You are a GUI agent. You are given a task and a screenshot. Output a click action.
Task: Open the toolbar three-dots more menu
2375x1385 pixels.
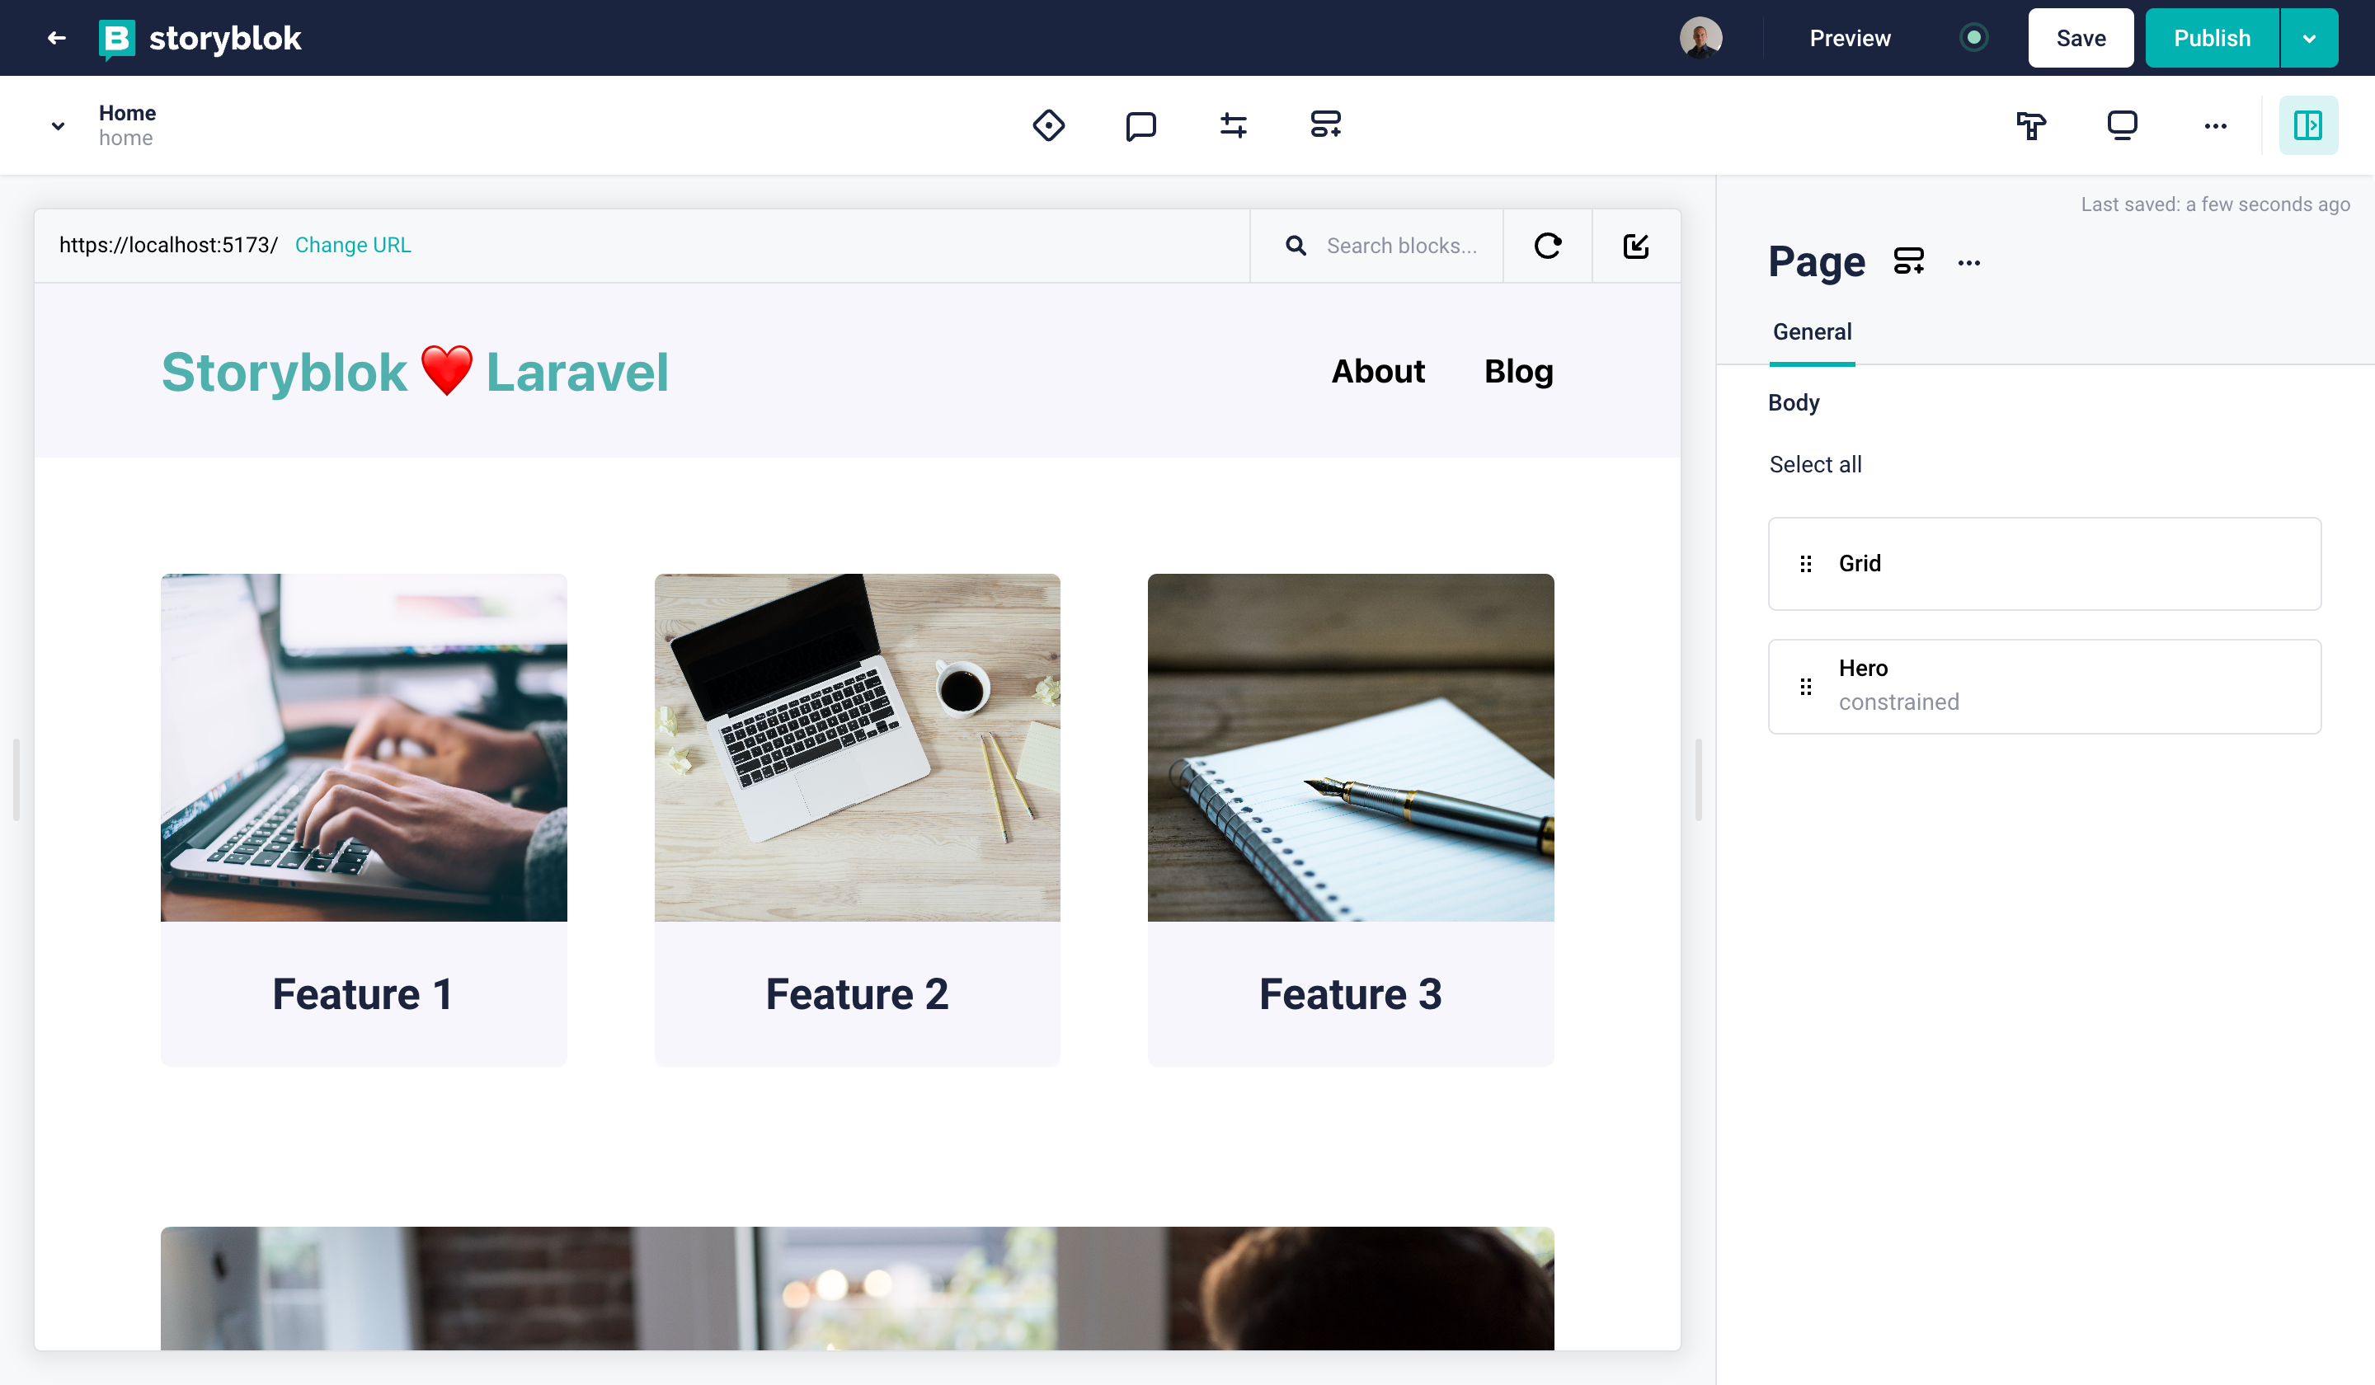[2215, 125]
